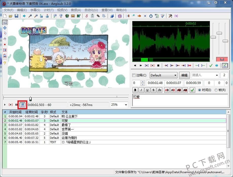The height and width of the screenshot is (177, 233).
Task: Stop audio playback
Action: [158, 65]
